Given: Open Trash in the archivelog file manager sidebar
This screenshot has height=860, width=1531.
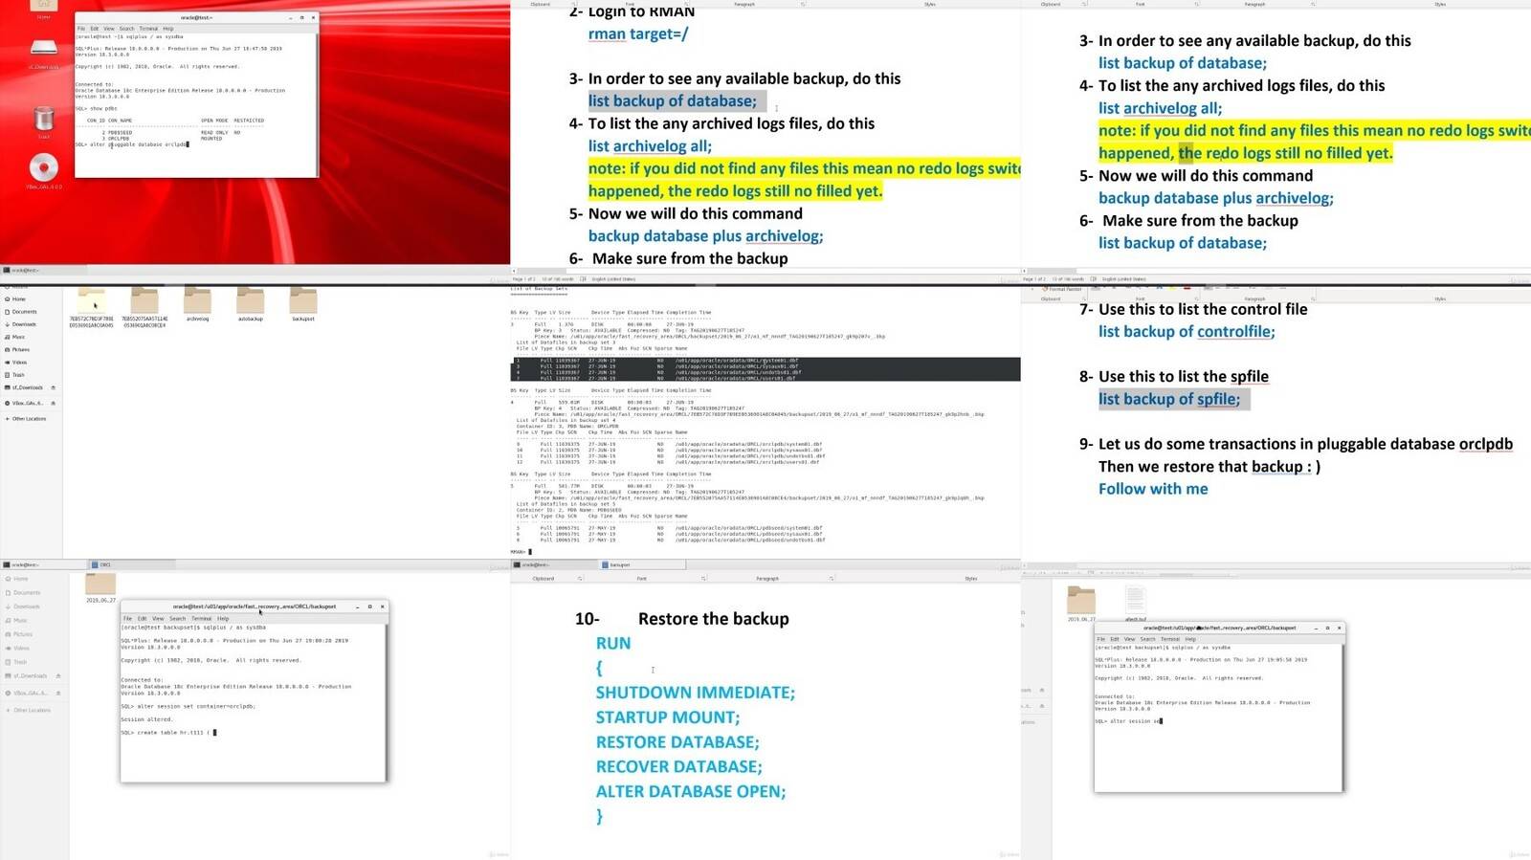Looking at the screenshot, I should pos(16,375).
